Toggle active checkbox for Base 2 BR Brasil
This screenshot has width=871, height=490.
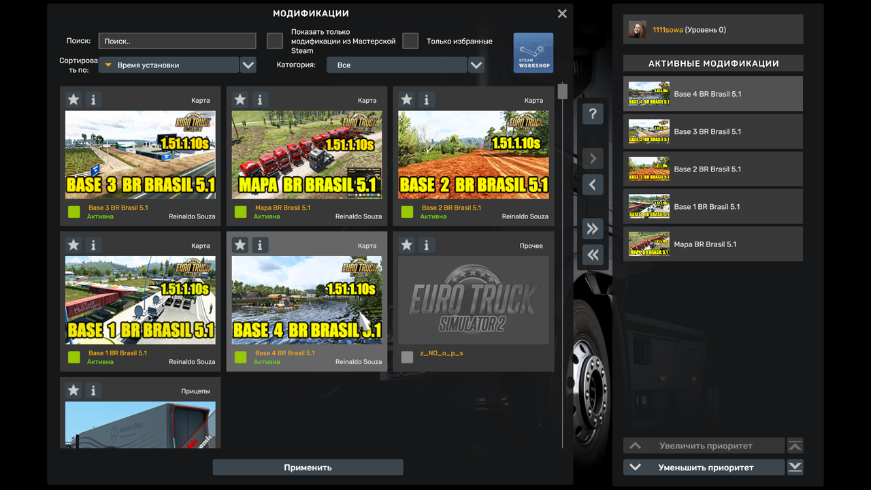click(x=408, y=212)
